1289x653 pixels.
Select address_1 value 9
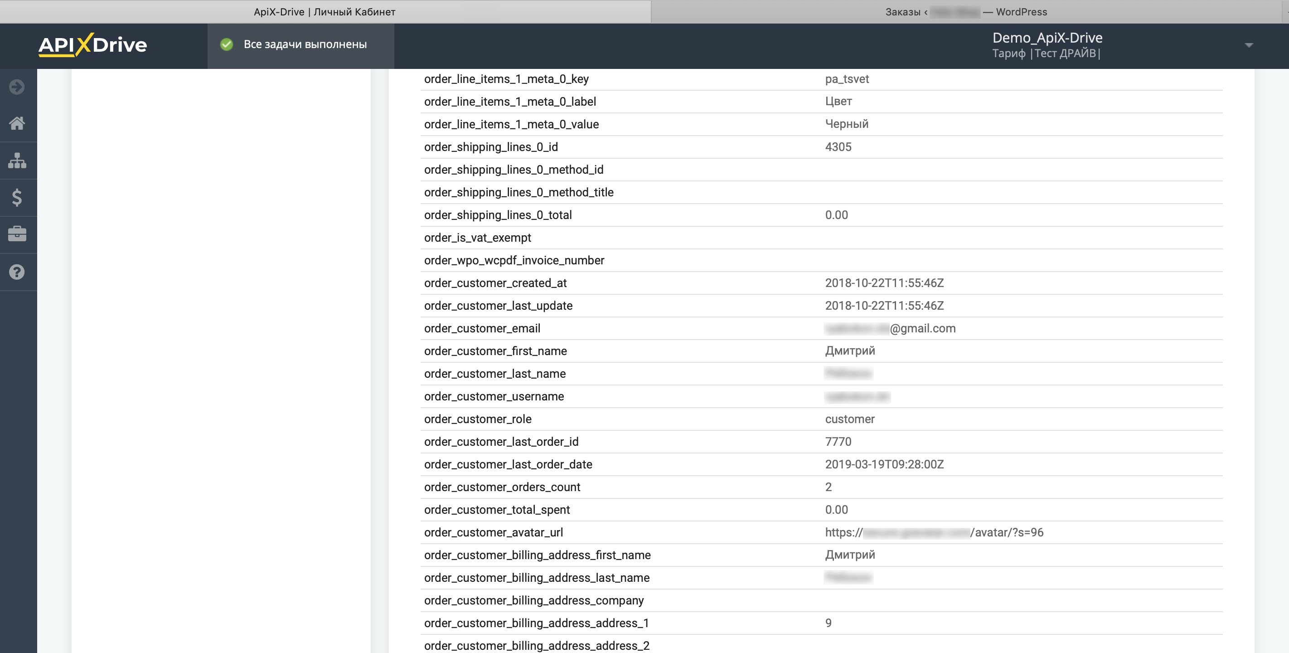(x=828, y=623)
